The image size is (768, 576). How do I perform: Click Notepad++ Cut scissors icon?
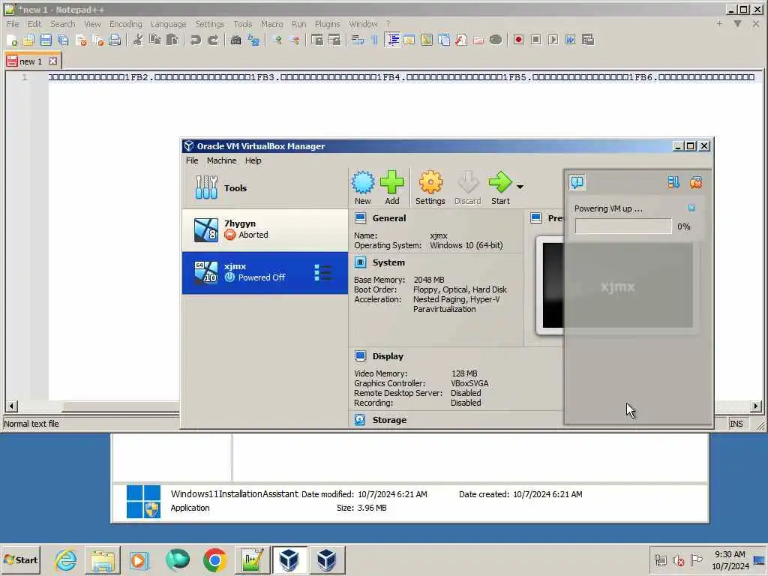coord(138,40)
